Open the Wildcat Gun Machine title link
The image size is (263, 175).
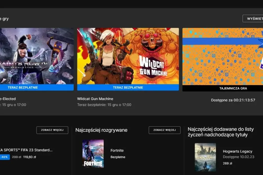95,99
